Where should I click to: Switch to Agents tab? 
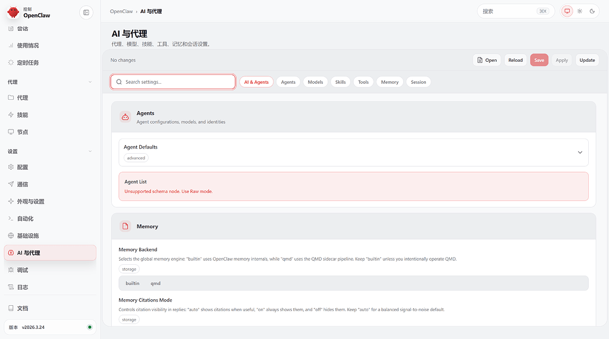[x=288, y=82]
